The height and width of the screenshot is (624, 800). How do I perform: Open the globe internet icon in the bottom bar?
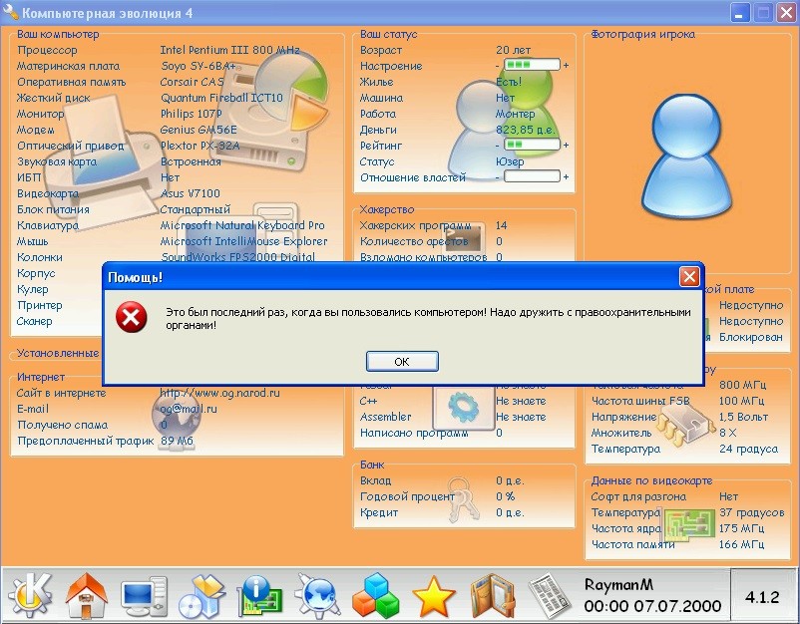tap(318, 595)
